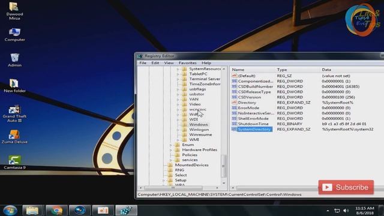Viewport: 384px width, 216px height.
Task: Select the Componentized... value name
Action: tap(256, 81)
